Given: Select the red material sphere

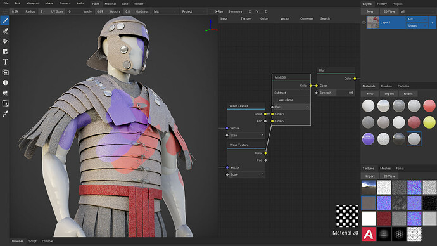Looking at the screenshot, I should click(429, 106).
